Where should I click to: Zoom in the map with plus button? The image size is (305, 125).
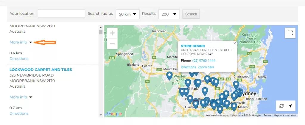pyautogui.click(x=112, y=33)
